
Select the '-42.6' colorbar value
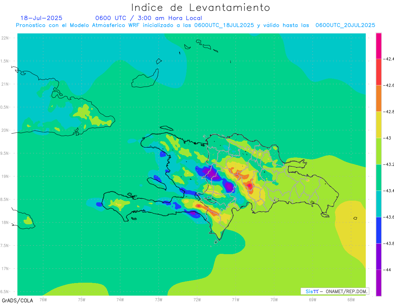point(388,85)
